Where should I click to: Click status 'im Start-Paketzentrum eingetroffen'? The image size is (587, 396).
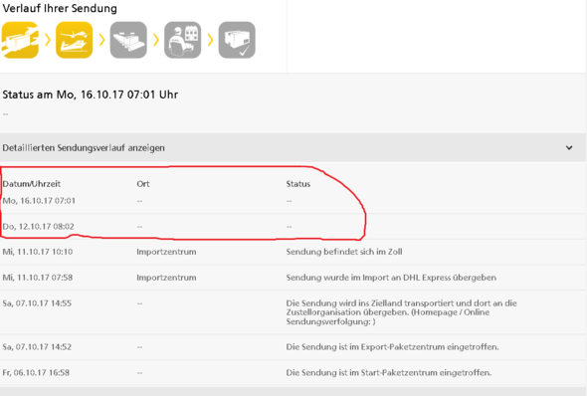pos(389,373)
